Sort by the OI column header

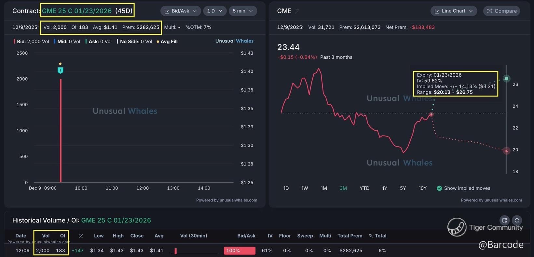tap(62, 236)
